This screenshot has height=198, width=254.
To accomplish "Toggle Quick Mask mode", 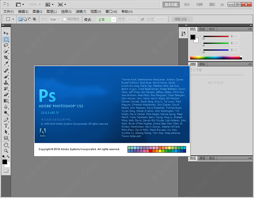I will click(6, 170).
